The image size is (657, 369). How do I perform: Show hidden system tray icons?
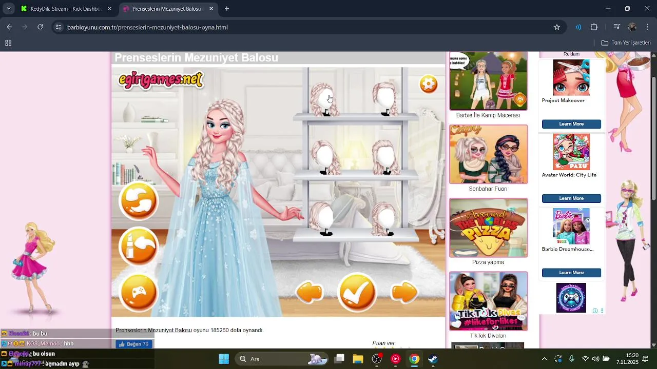(x=544, y=359)
